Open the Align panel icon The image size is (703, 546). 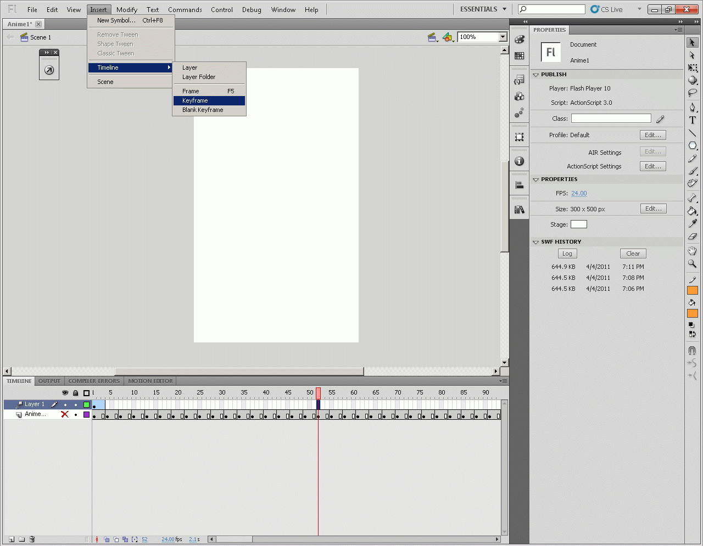click(519, 185)
